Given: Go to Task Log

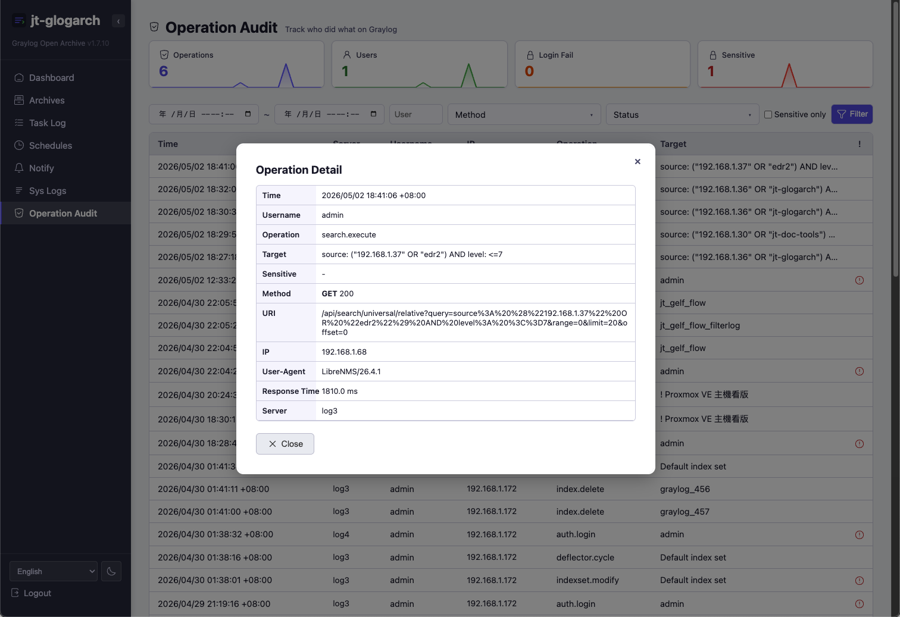Looking at the screenshot, I should pyautogui.click(x=65, y=123).
